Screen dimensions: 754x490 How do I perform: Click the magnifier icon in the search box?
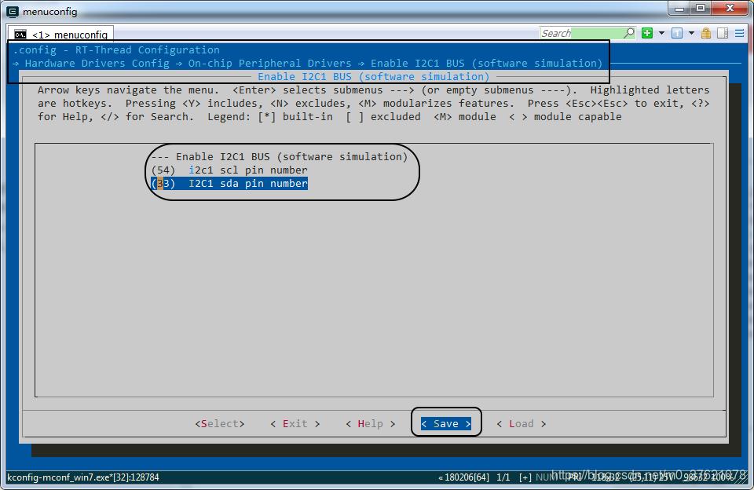629,33
